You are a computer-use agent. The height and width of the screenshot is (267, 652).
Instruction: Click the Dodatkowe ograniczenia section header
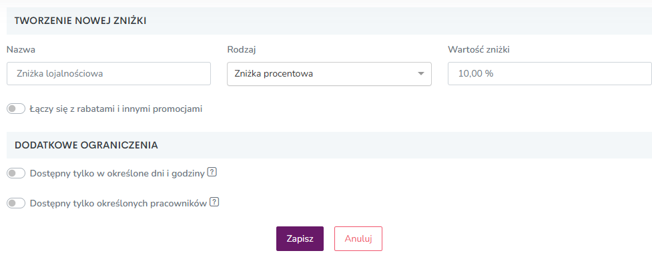pyautogui.click(x=86, y=145)
